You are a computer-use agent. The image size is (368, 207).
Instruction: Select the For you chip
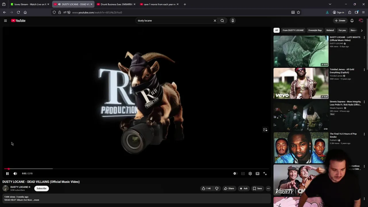(x=342, y=30)
